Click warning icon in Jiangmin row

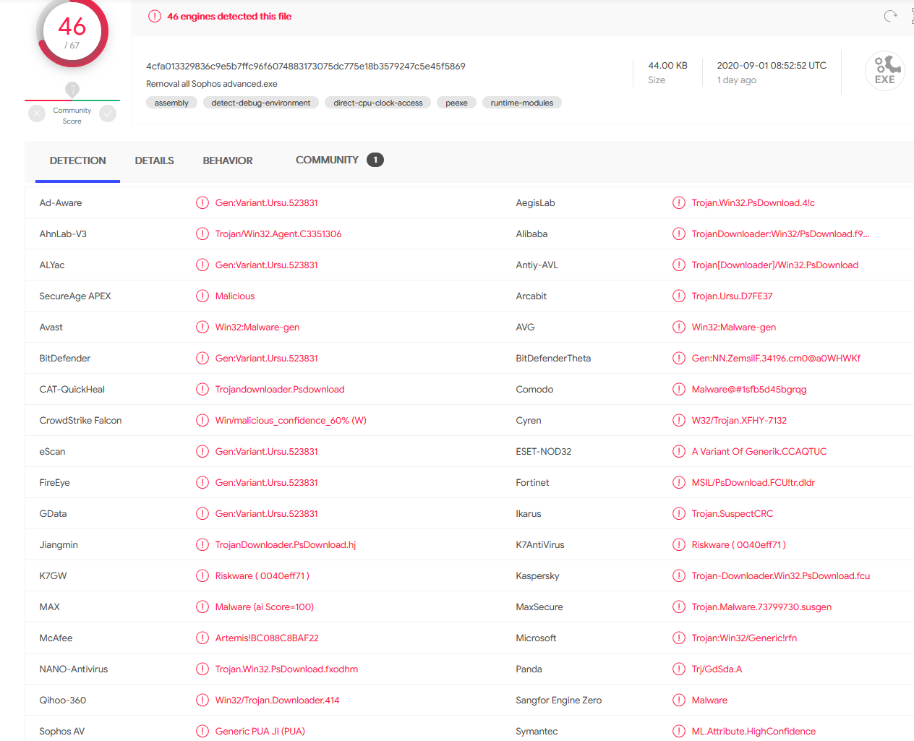[x=202, y=544]
